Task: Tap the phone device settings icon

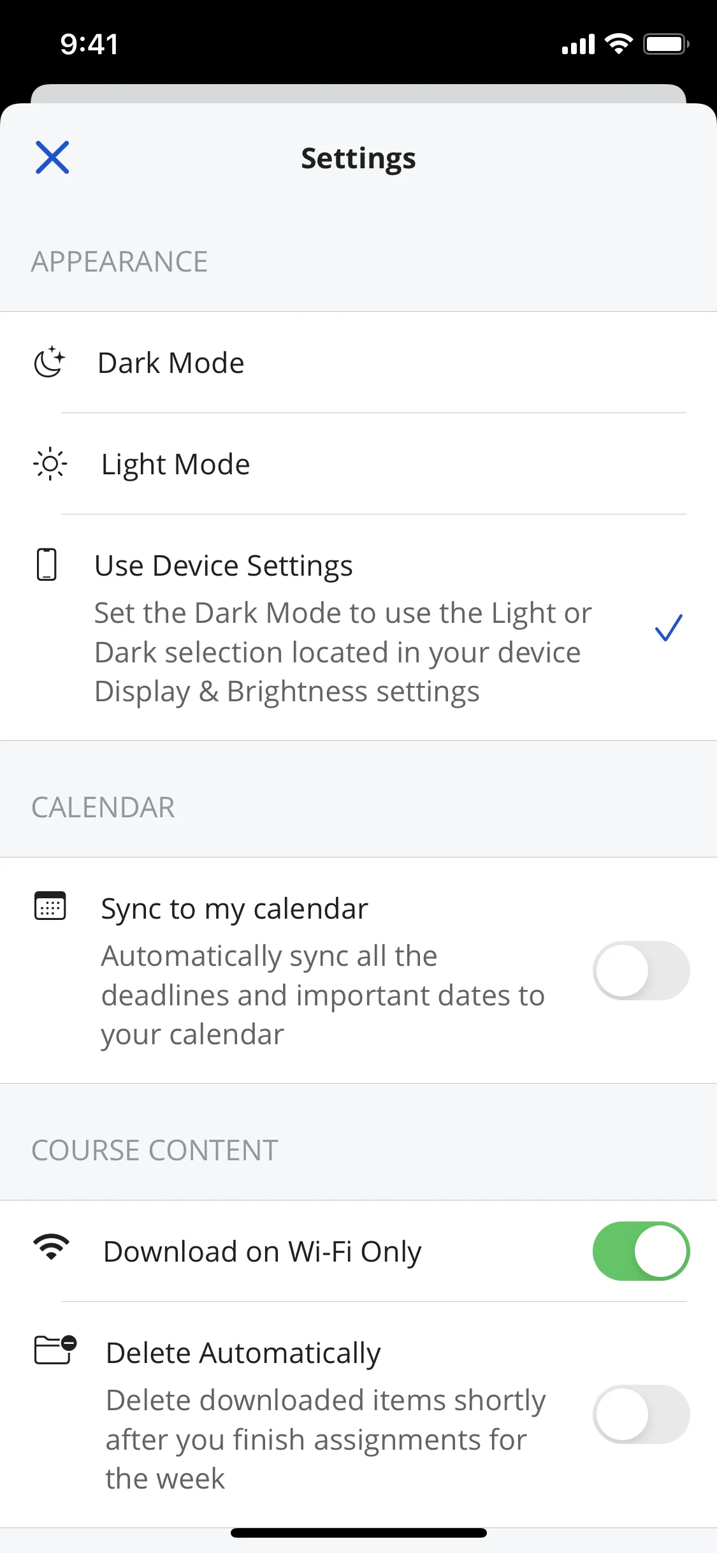Action: [47, 564]
